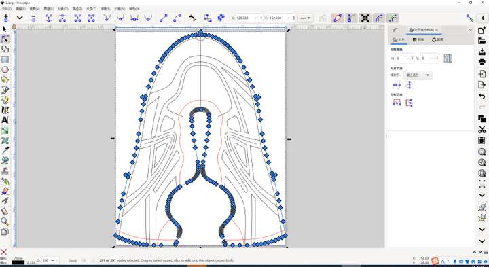489x267 pixels.
Task: Open the Relative to dropdown
Action: coord(418,75)
